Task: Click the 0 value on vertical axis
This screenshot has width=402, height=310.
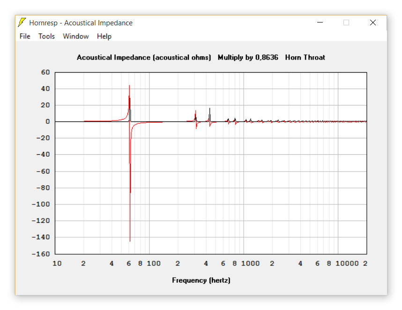Action: point(48,121)
